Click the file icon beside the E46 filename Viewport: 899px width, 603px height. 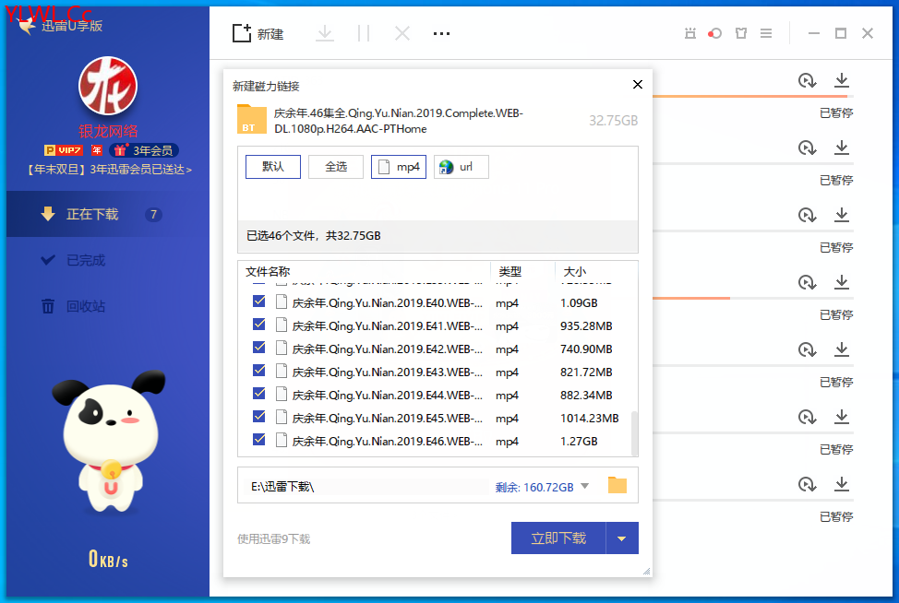[282, 440]
